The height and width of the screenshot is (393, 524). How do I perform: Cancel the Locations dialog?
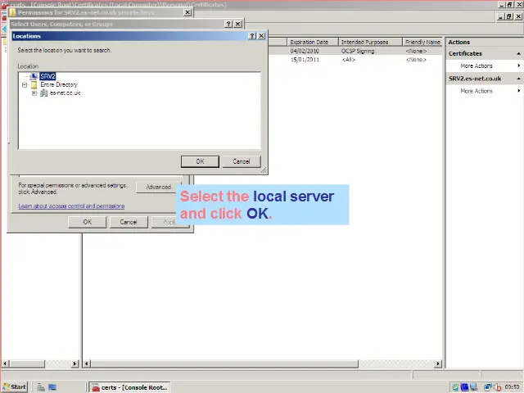click(241, 161)
